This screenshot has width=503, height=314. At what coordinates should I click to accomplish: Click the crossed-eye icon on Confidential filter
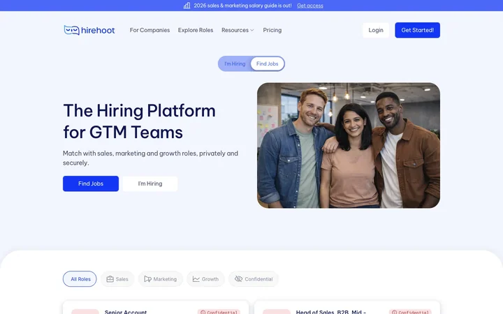click(x=238, y=279)
